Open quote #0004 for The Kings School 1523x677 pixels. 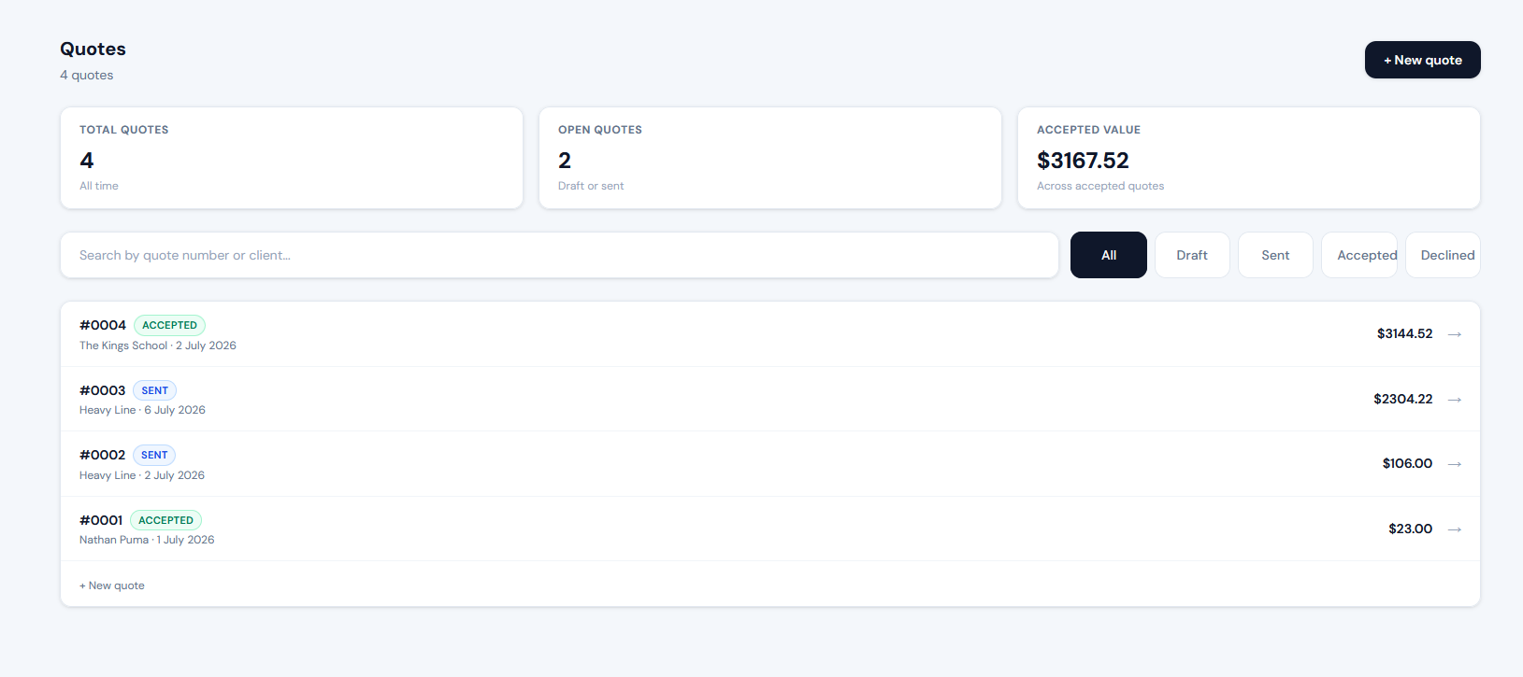(x=770, y=334)
